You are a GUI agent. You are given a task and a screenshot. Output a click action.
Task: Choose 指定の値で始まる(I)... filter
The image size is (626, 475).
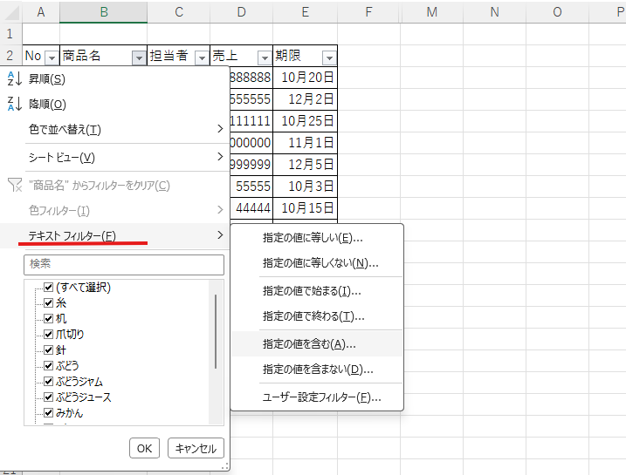pos(318,291)
